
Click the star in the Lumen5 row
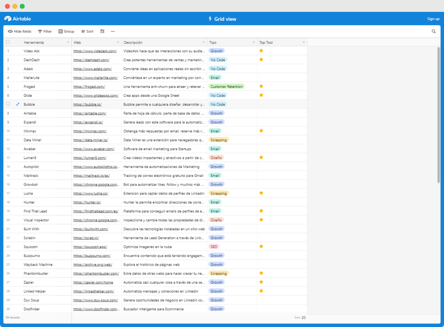261,157
